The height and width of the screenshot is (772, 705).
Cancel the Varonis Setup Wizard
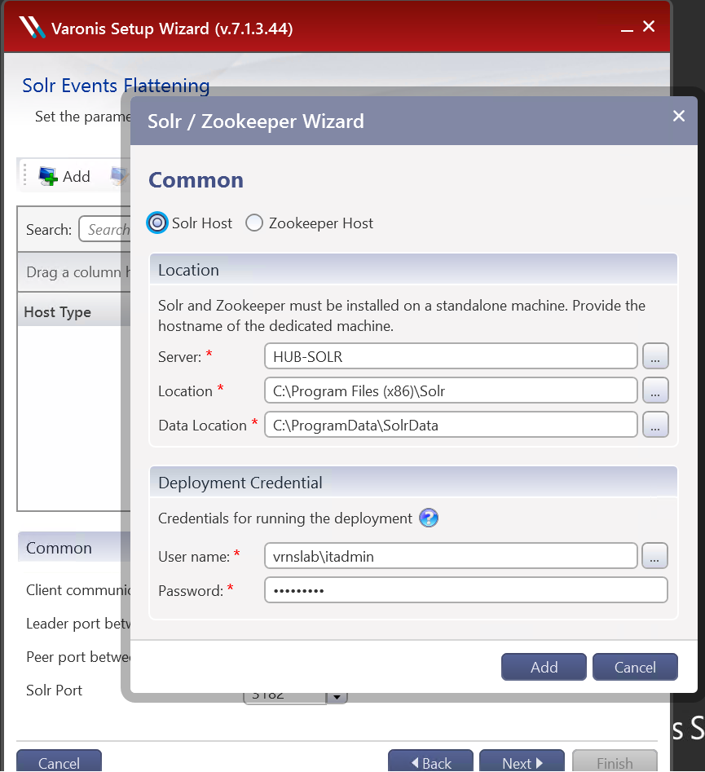coord(59,762)
